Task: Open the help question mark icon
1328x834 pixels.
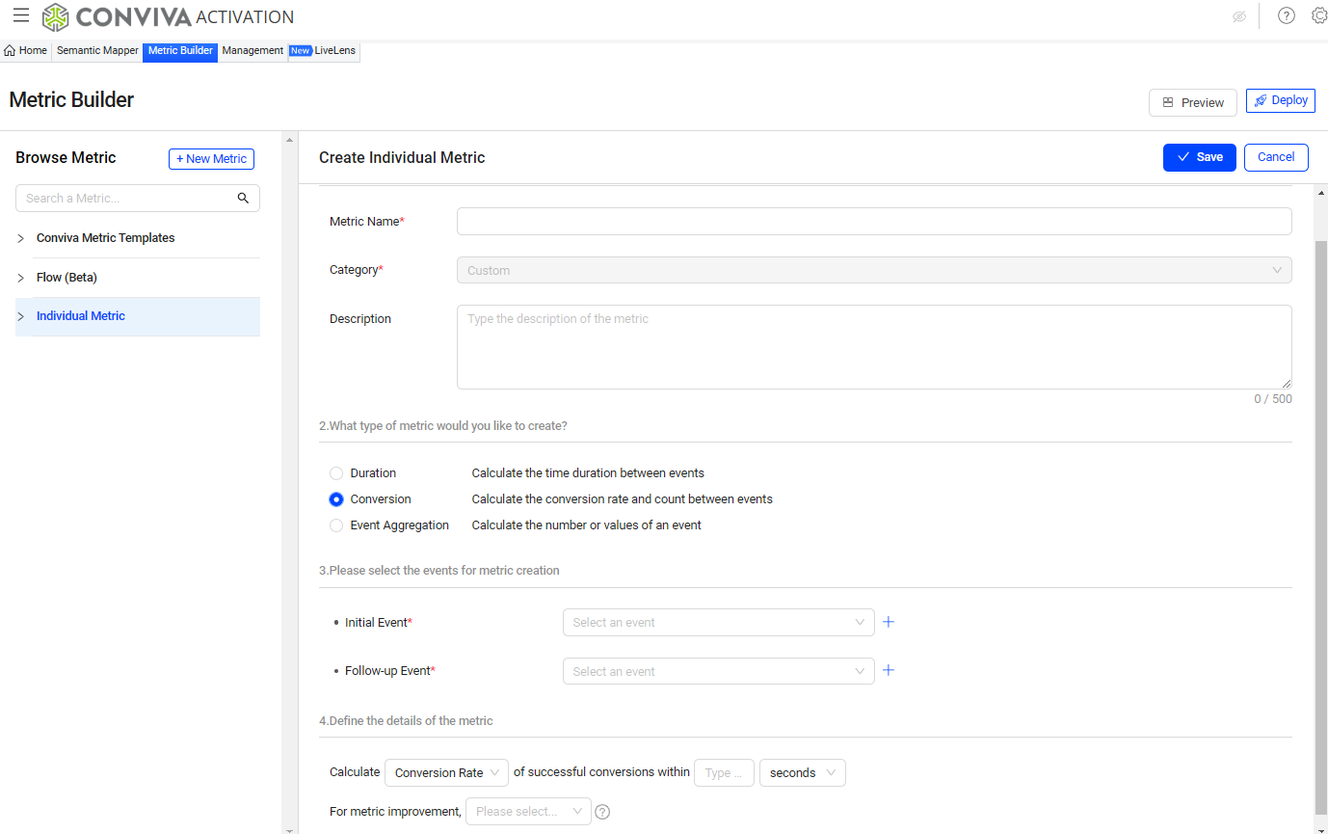Action: (1286, 15)
